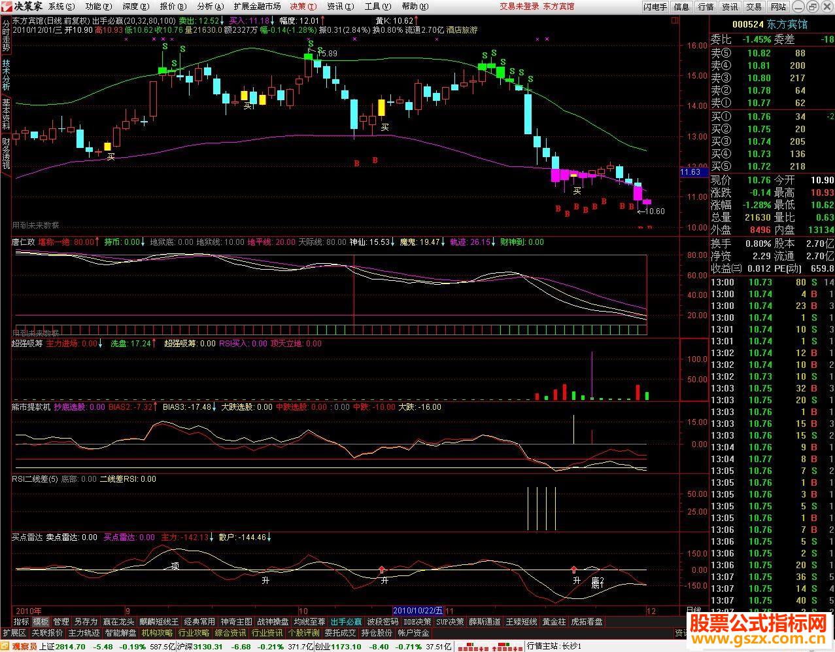Viewport: 835px width, 652px height.
Task: Click the 上证 index value 2814.70
Action: (71, 646)
